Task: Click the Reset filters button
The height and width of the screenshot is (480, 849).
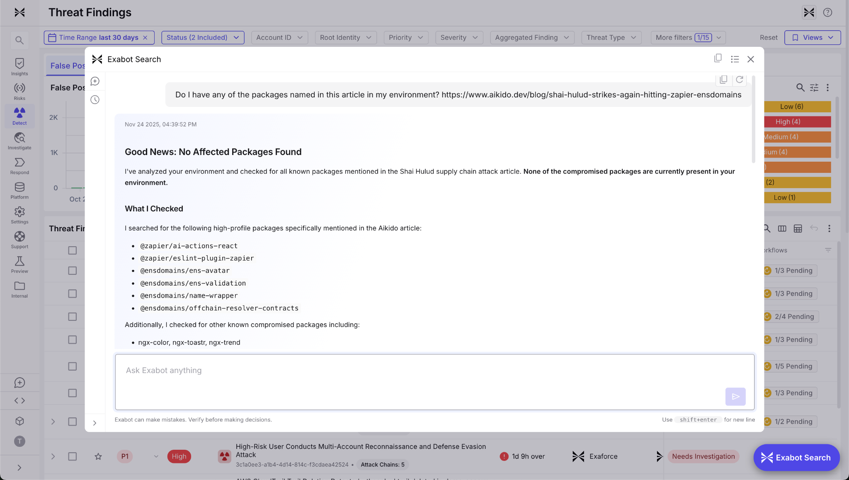Action: coord(768,37)
